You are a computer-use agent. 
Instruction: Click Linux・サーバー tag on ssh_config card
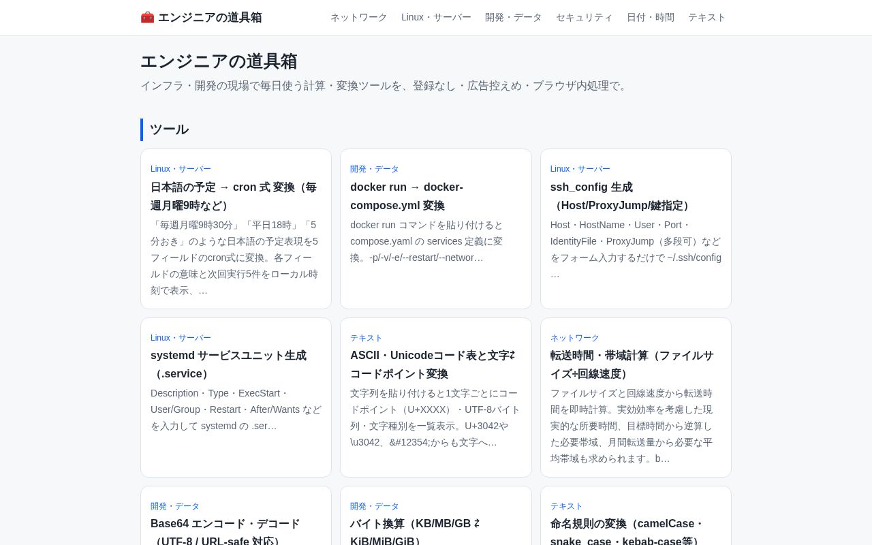pos(580,169)
